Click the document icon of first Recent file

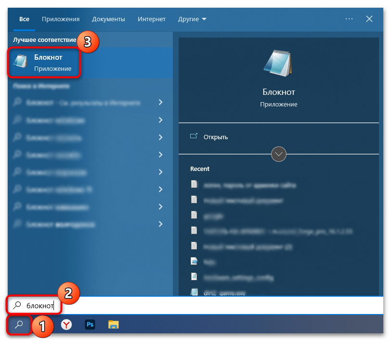195,184
